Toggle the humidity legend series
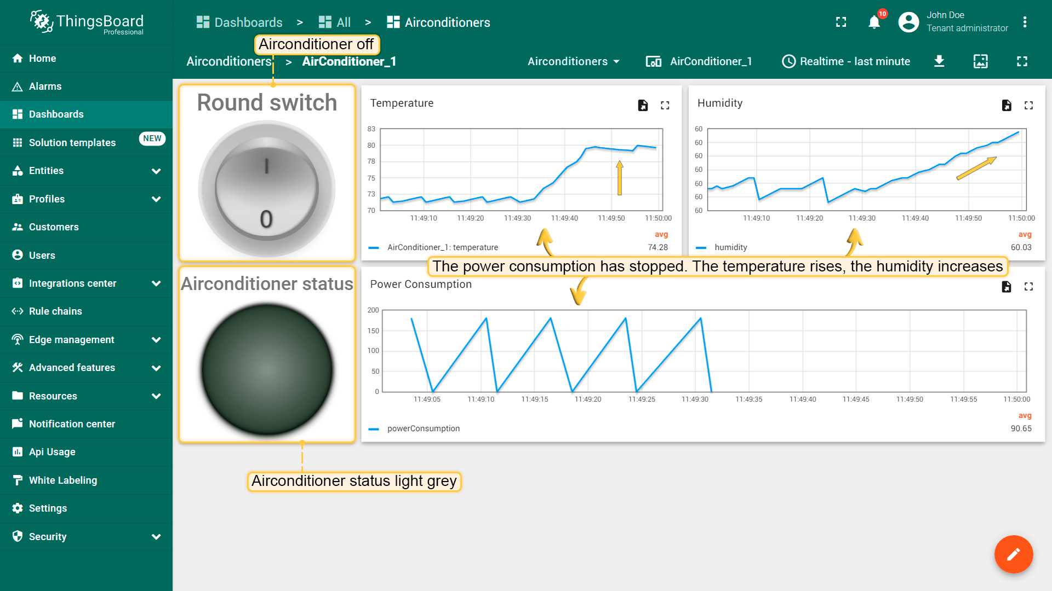Viewport: 1052px width, 591px height. pos(730,247)
